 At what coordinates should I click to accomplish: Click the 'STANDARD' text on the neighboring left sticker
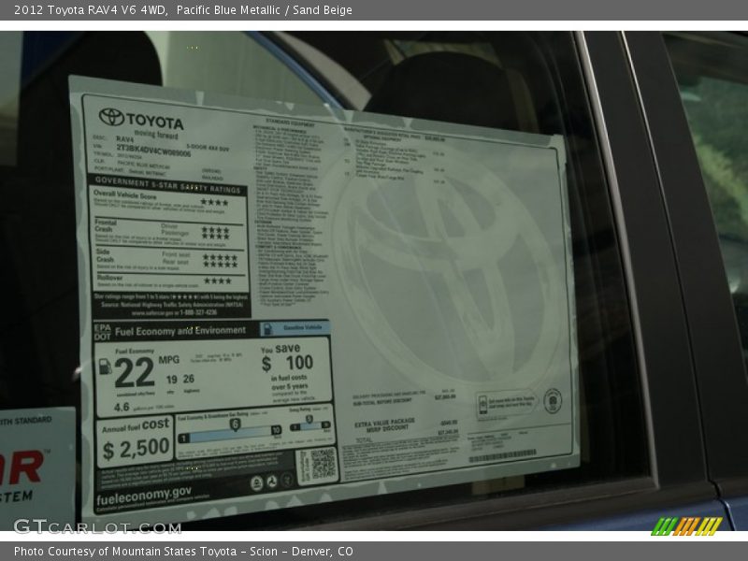click(x=32, y=420)
